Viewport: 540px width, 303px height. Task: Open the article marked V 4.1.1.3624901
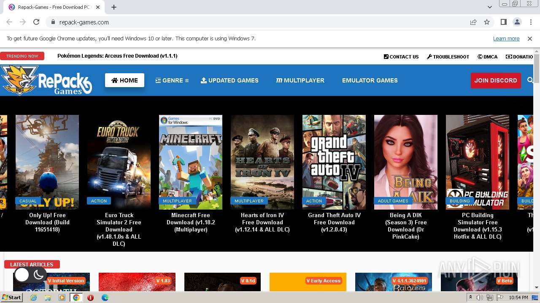(x=394, y=282)
